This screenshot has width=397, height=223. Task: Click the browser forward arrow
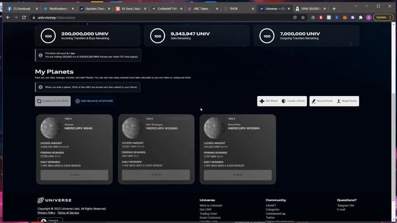[16, 17]
